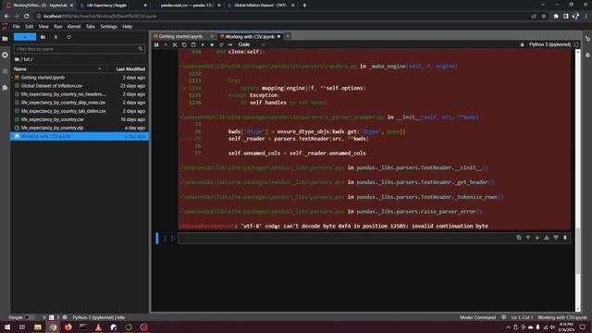This screenshot has width=592, height=333.
Task: Insert a cell above the active cell
Action: tap(547, 238)
